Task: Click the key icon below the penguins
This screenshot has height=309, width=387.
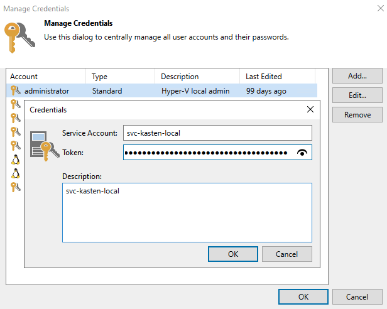Action: [16, 187]
